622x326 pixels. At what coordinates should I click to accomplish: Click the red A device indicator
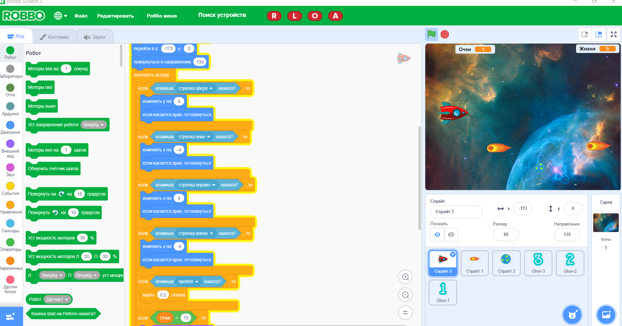(x=335, y=16)
